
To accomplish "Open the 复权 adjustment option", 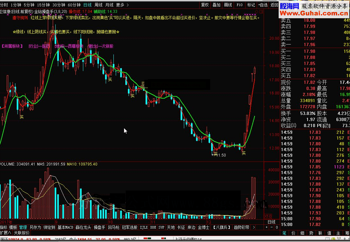I will [205, 5].
